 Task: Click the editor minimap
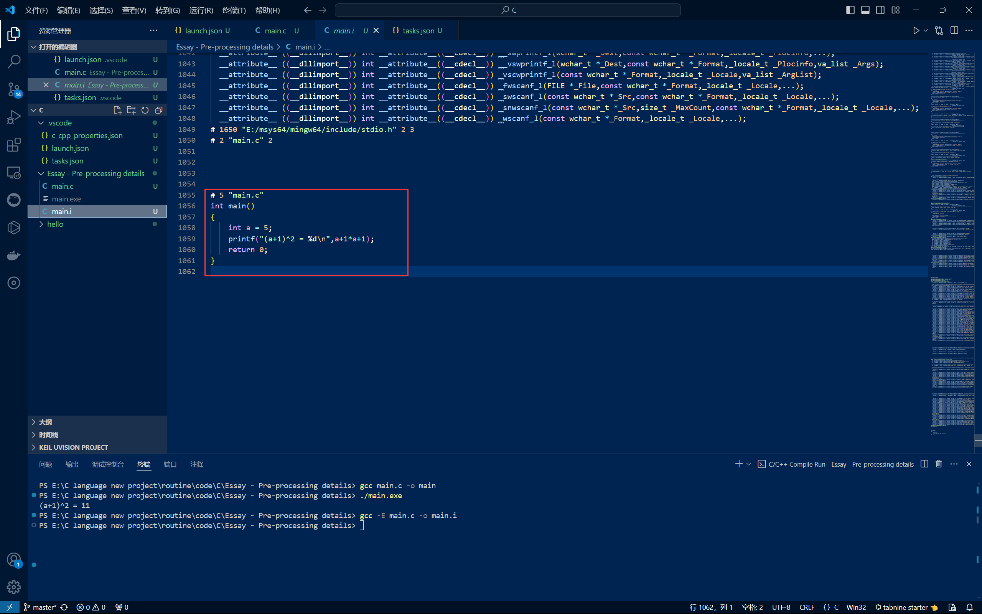[952, 244]
